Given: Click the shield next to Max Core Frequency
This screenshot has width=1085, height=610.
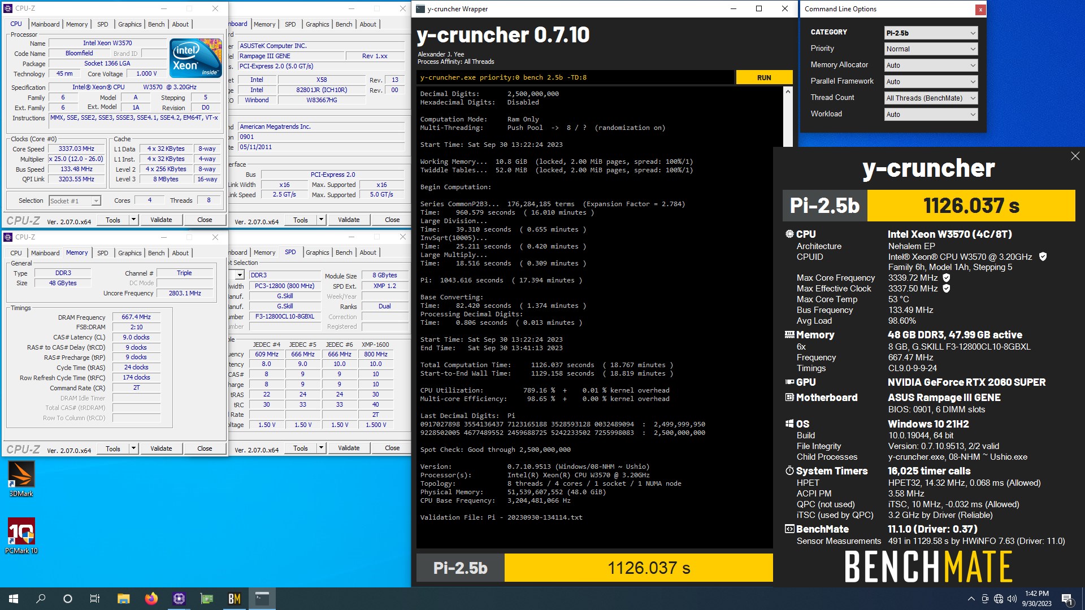Looking at the screenshot, I should pos(947,277).
